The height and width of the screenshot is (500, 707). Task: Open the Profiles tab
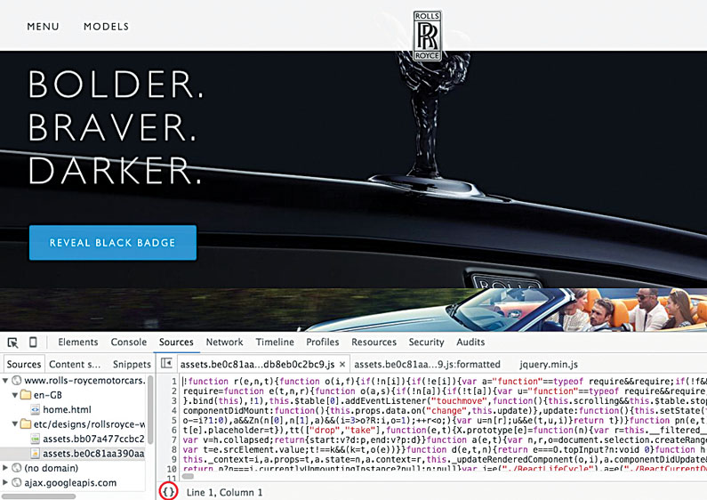coord(323,342)
